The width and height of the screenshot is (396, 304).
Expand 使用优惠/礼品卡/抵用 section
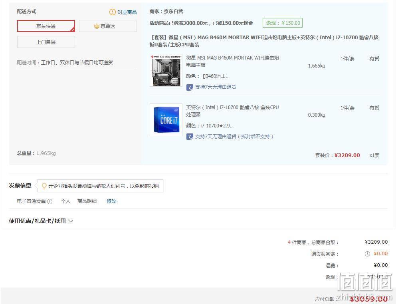click(x=41, y=221)
